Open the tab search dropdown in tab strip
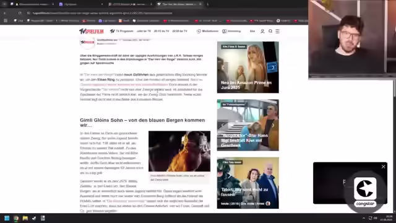This screenshot has width=396, height=223. (x=4, y=4)
